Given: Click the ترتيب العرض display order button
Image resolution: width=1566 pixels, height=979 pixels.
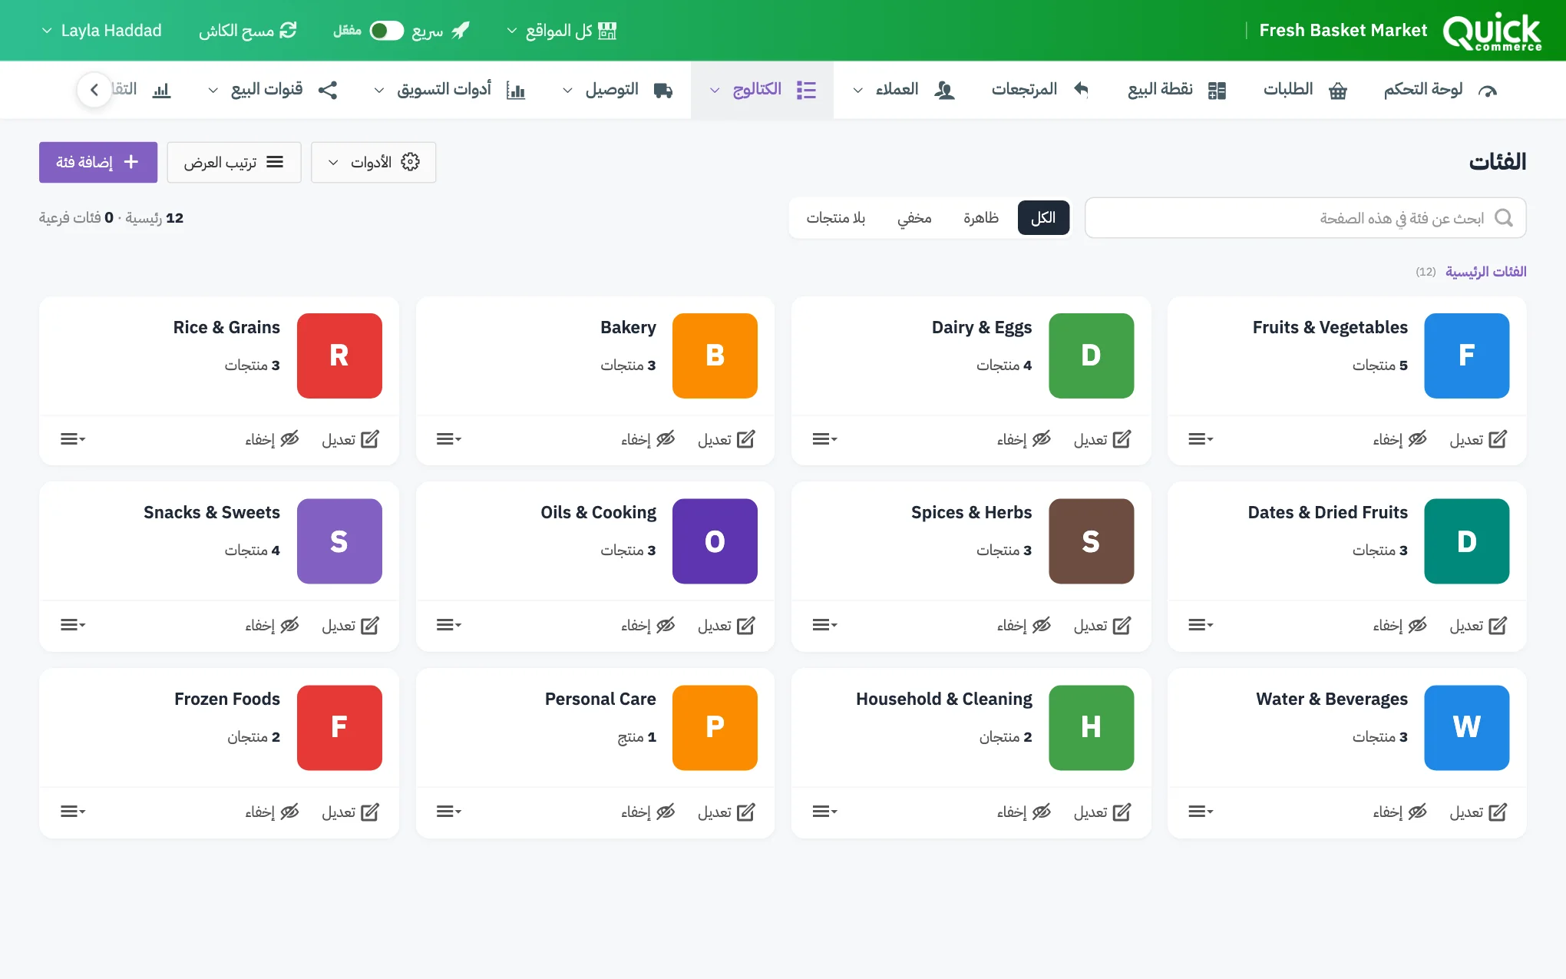Looking at the screenshot, I should [x=234, y=162].
